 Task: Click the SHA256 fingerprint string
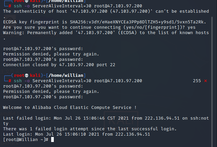click(x=138, y=22)
